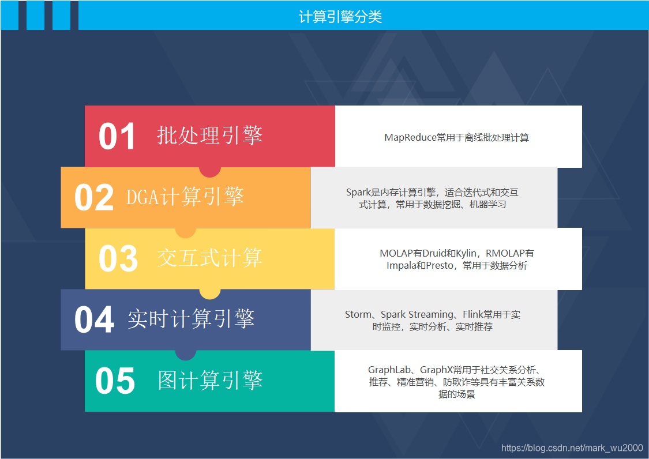The width and height of the screenshot is (649, 459).
Task: Select the yellow 03 交互式计算 block
Action: (210, 259)
